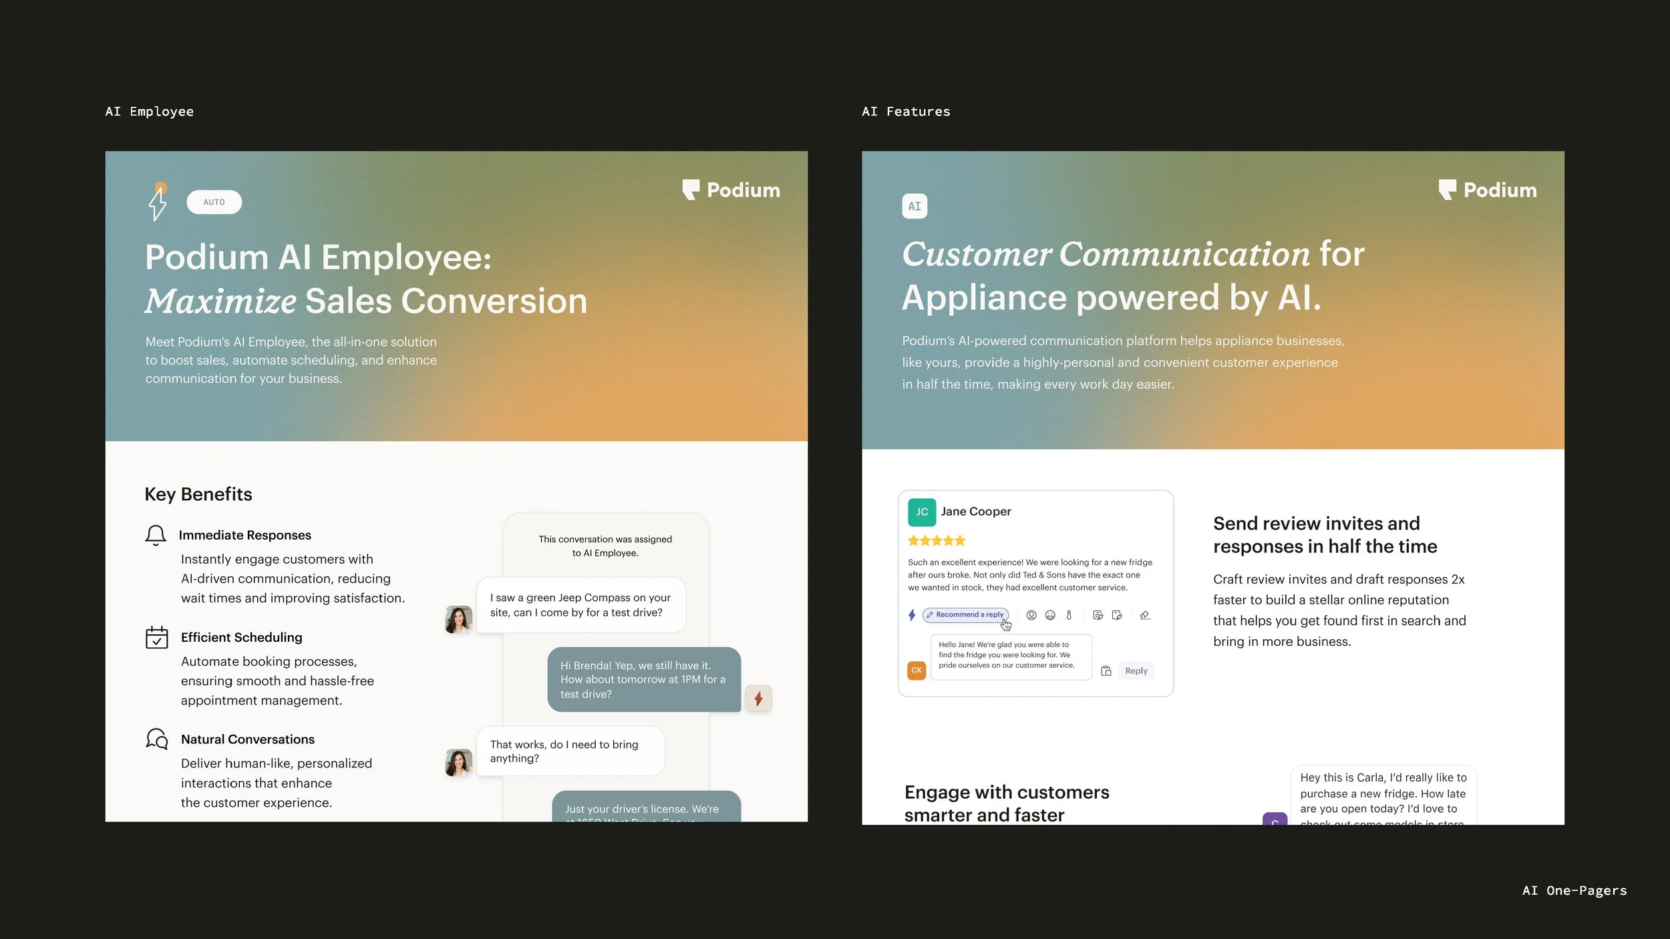Click the "This conversation was assigned to AI Employee" notice
Viewport: 1670px width, 939px height.
click(605, 546)
